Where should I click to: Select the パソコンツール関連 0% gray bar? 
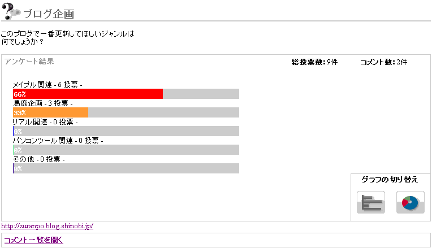pos(126,150)
